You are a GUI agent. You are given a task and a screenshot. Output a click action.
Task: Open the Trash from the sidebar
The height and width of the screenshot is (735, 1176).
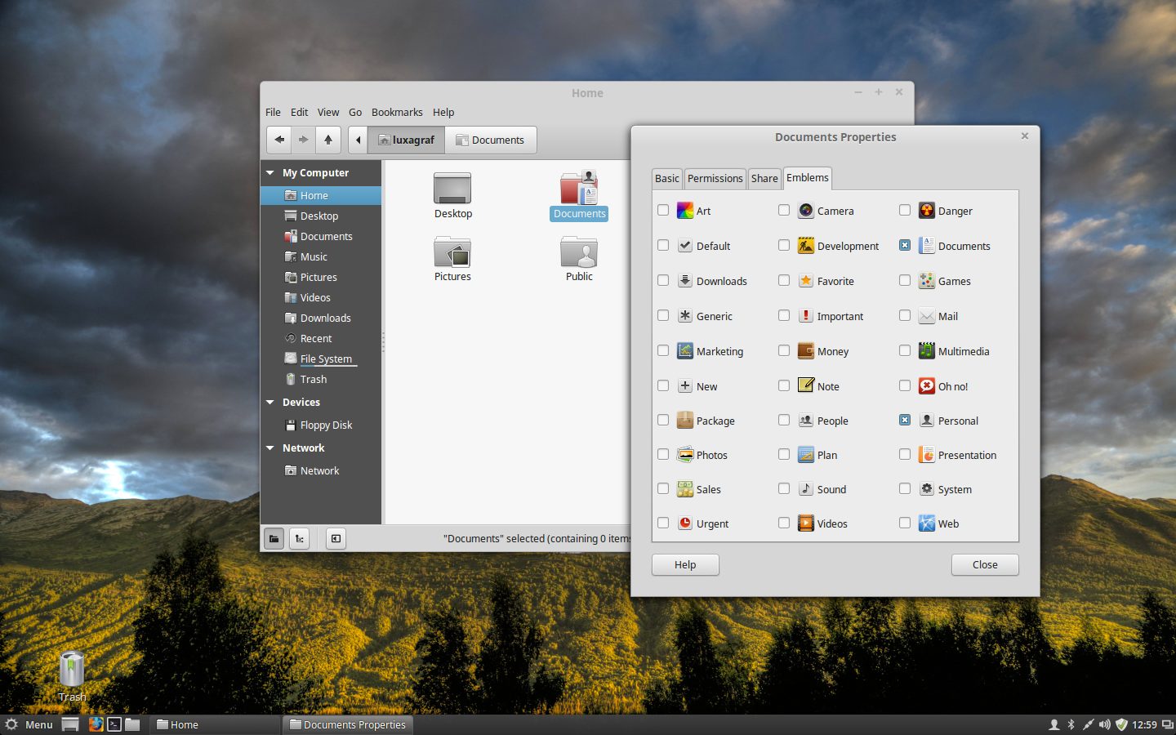coord(313,379)
